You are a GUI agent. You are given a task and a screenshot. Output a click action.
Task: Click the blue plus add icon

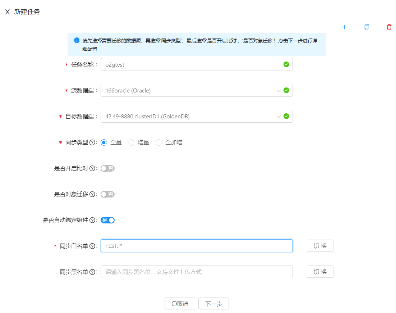(344, 27)
